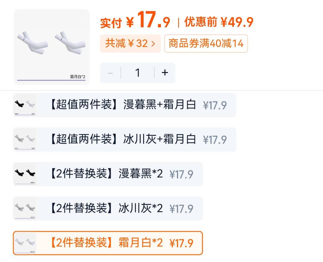Click the 冰川灰+霜月白 combo thumbnail
Screen dimensions: 323x262
pyautogui.click(x=24, y=139)
